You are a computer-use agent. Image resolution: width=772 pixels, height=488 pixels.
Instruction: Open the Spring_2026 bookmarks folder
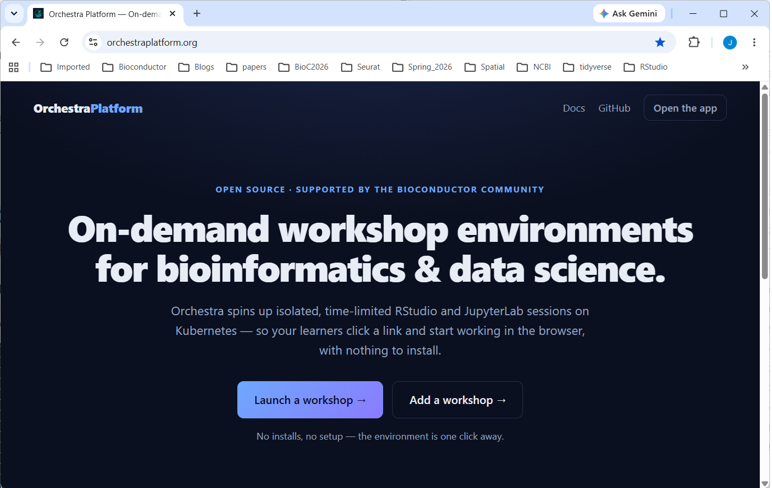pyautogui.click(x=422, y=67)
